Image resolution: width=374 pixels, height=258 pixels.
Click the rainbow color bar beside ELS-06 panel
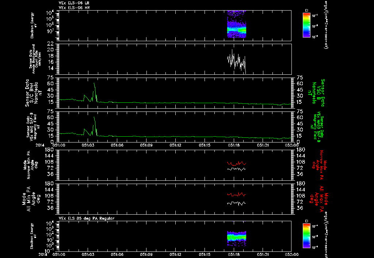(x=306, y=25)
